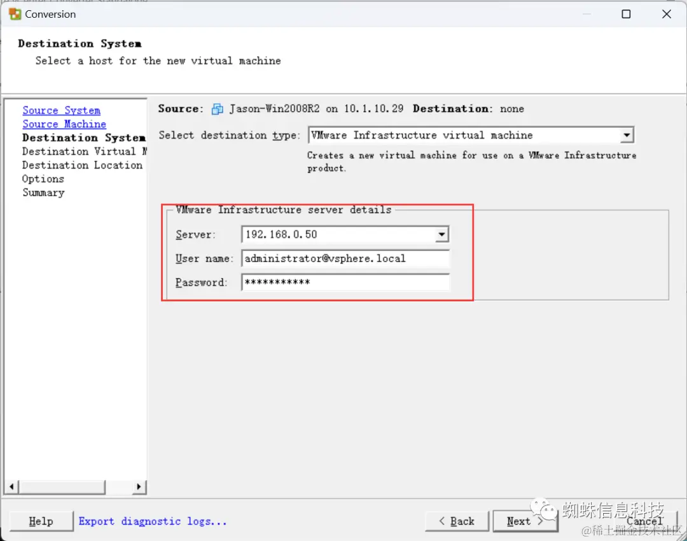Click the Help button
Screen dimensions: 687x541
pyautogui.click(x=41, y=521)
